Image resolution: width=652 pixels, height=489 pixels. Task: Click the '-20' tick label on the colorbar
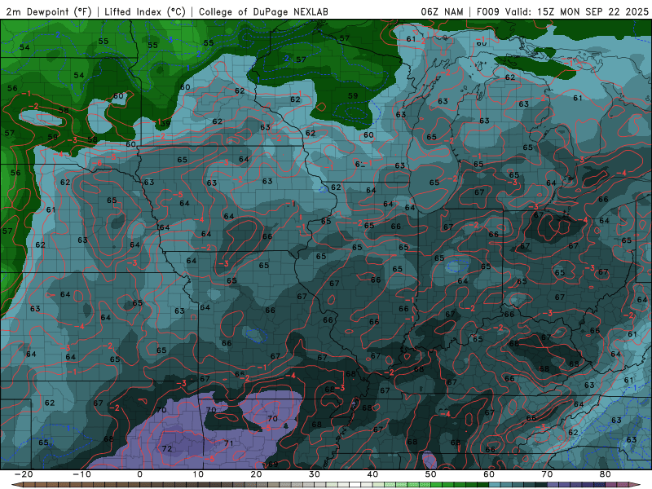point(24,474)
